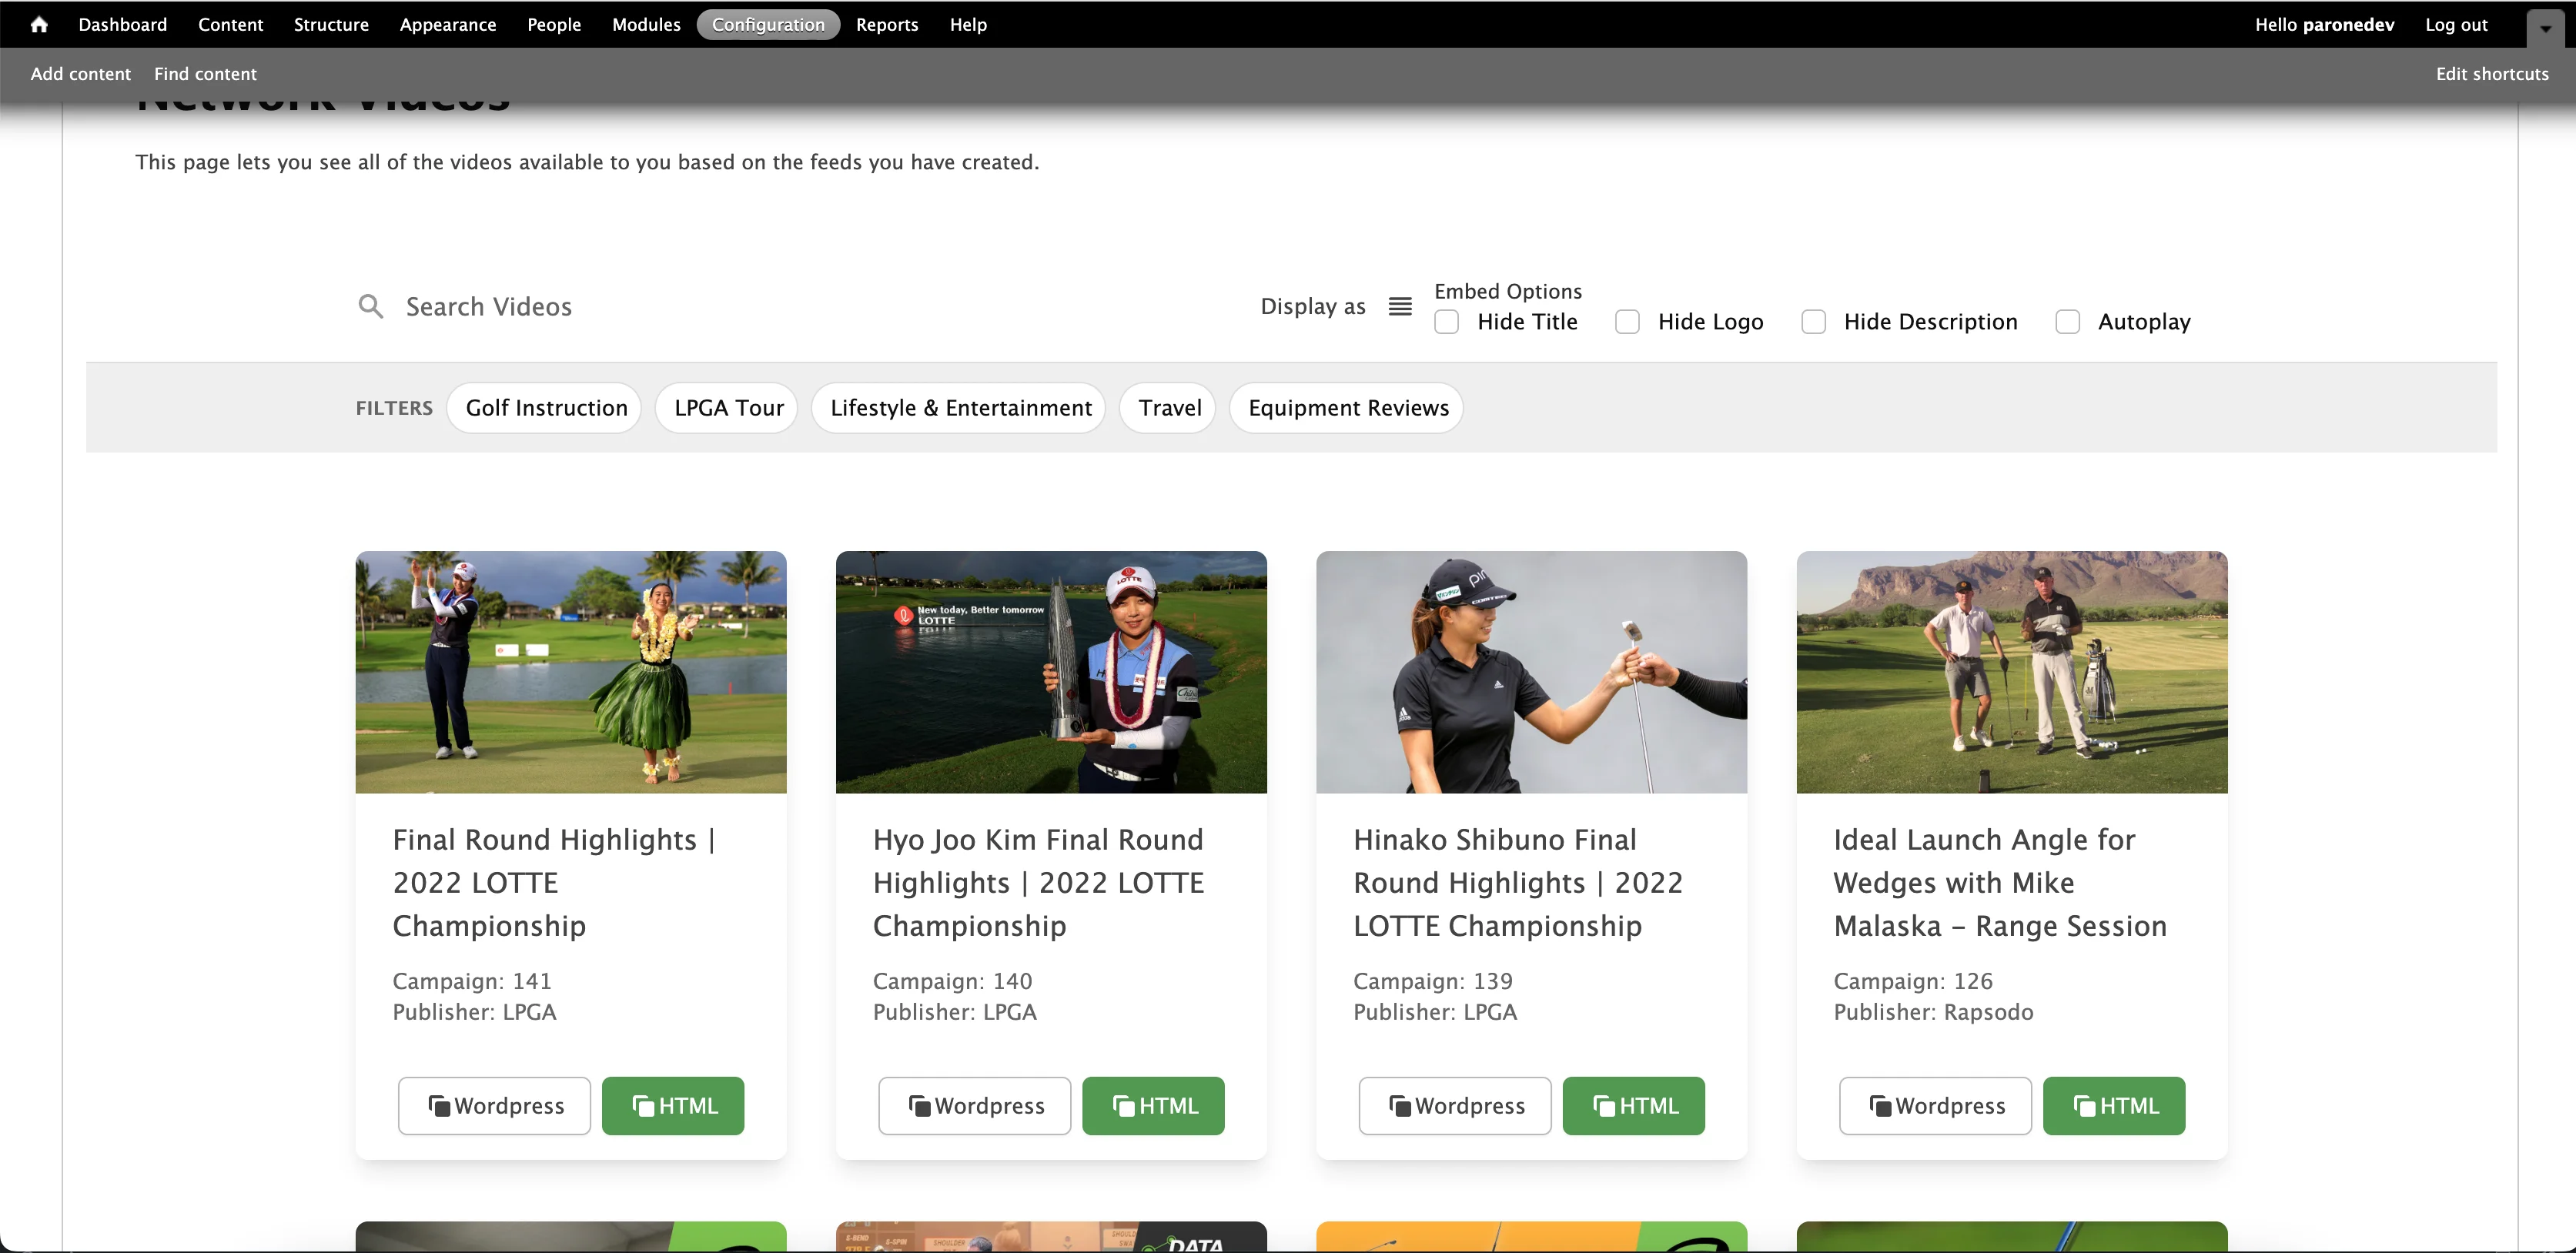The image size is (2576, 1253).
Task: Open the Hinako Shibuno video thumbnail
Action: [1531, 672]
